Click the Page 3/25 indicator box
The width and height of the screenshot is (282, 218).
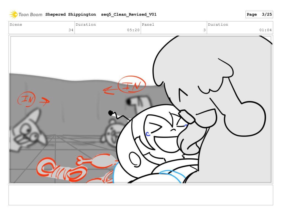point(259,15)
